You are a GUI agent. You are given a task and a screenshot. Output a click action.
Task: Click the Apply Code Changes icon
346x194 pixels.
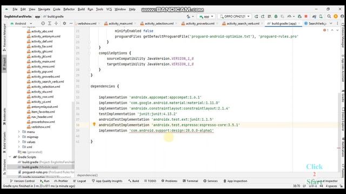pyautogui.click(x=263, y=17)
